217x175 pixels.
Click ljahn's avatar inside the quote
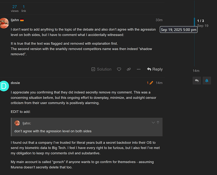pos(17,123)
